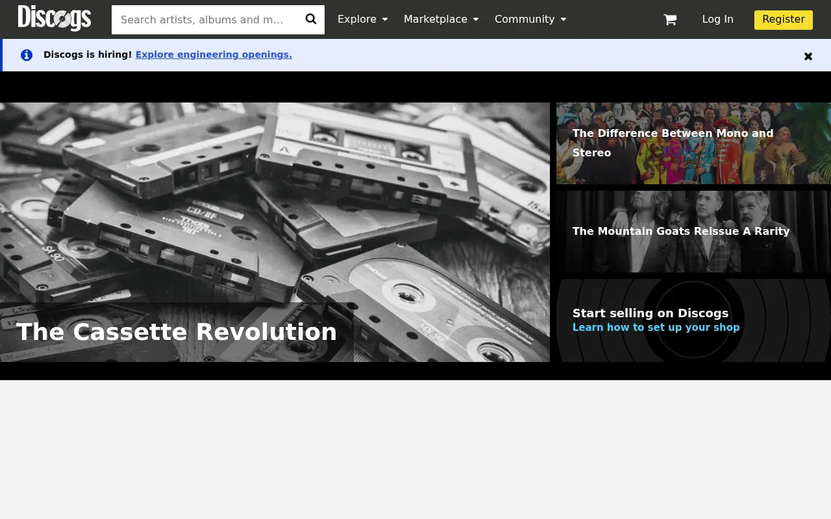The image size is (831, 519).
Task: Click the Log In link
Action: (717, 19)
